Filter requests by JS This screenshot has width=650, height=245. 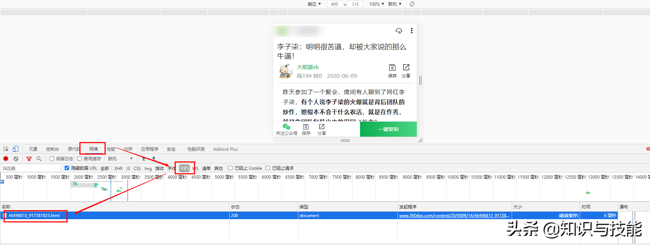128,168
